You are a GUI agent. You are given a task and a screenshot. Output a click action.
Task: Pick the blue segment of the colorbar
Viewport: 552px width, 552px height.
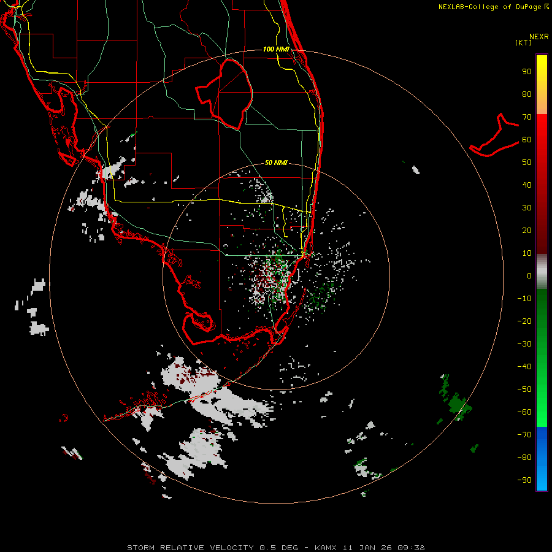click(x=542, y=458)
